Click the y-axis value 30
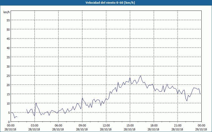Screen dimensions: 212x132 [x=8, y=67]
